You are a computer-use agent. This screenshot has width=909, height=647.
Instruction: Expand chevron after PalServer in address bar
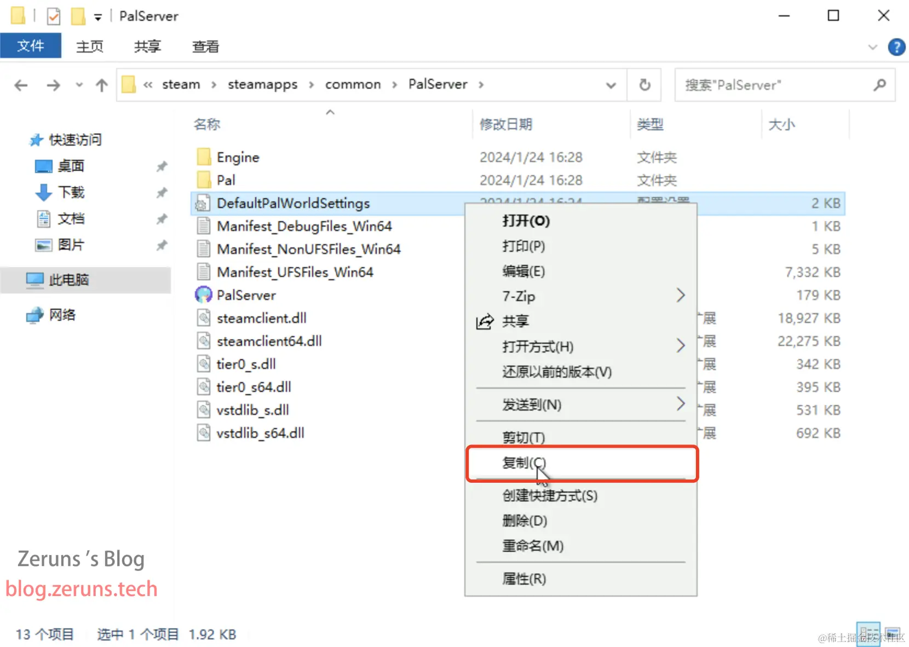481,85
